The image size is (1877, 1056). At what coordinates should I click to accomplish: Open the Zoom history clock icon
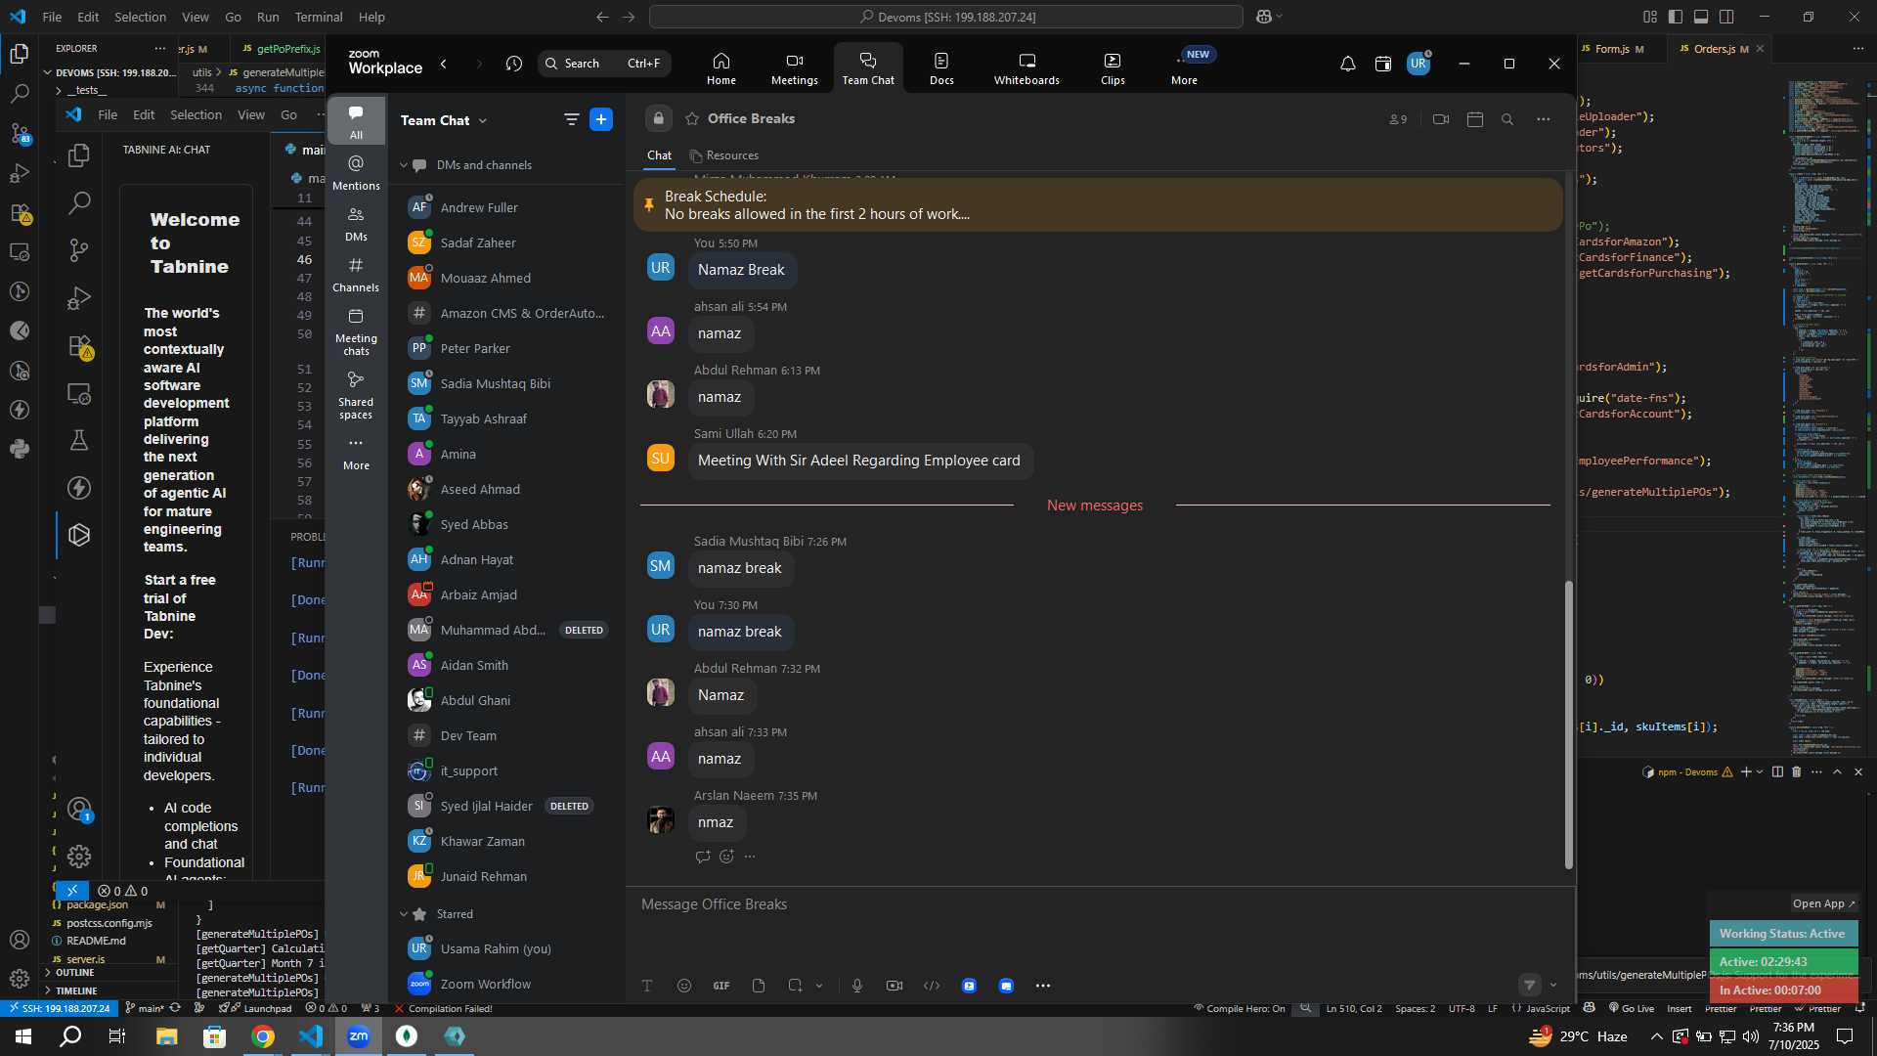point(514,64)
